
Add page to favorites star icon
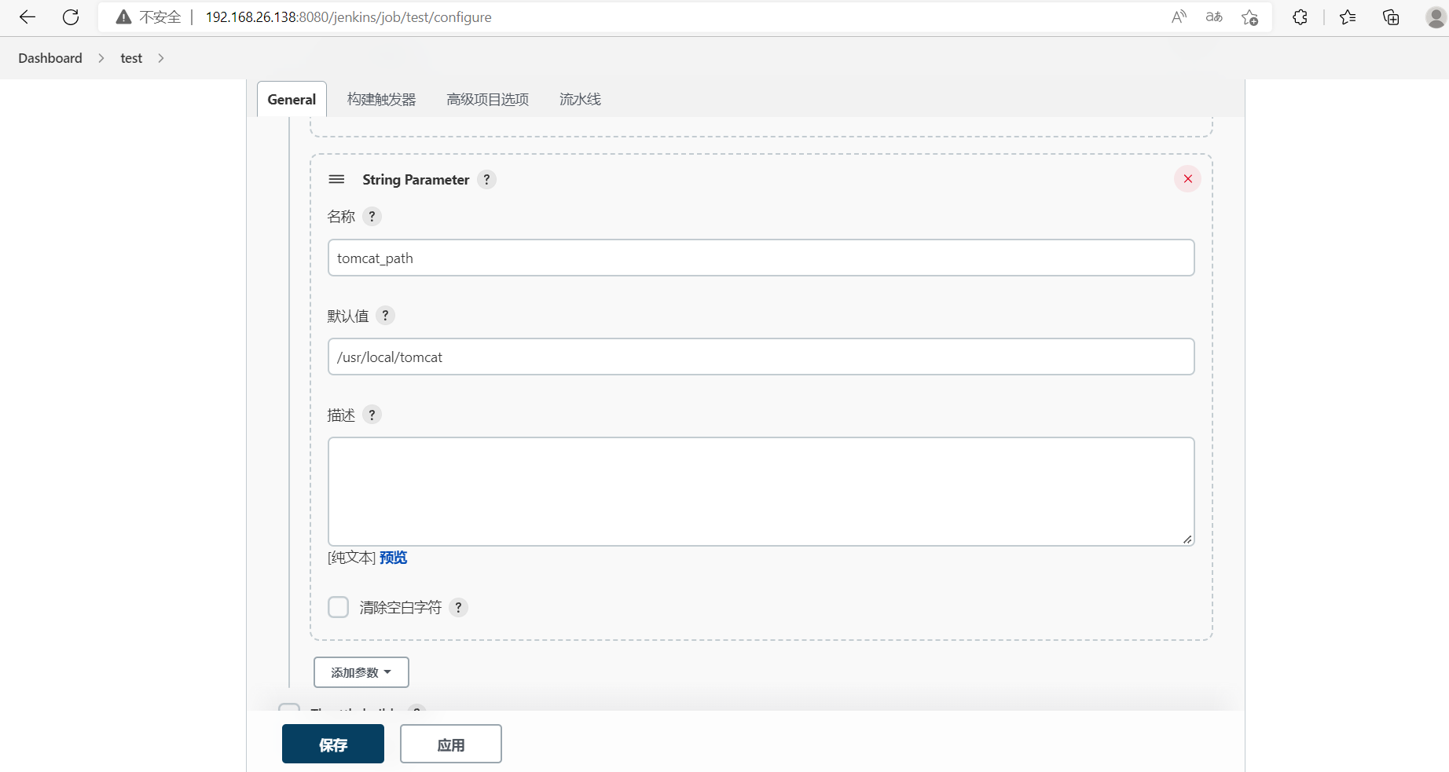point(1250,17)
